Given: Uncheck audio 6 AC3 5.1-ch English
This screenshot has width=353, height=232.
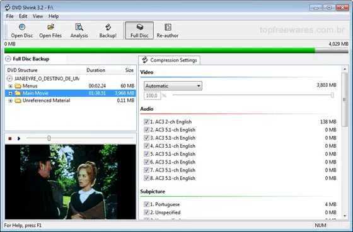Looking at the screenshot, I should (x=146, y=162).
